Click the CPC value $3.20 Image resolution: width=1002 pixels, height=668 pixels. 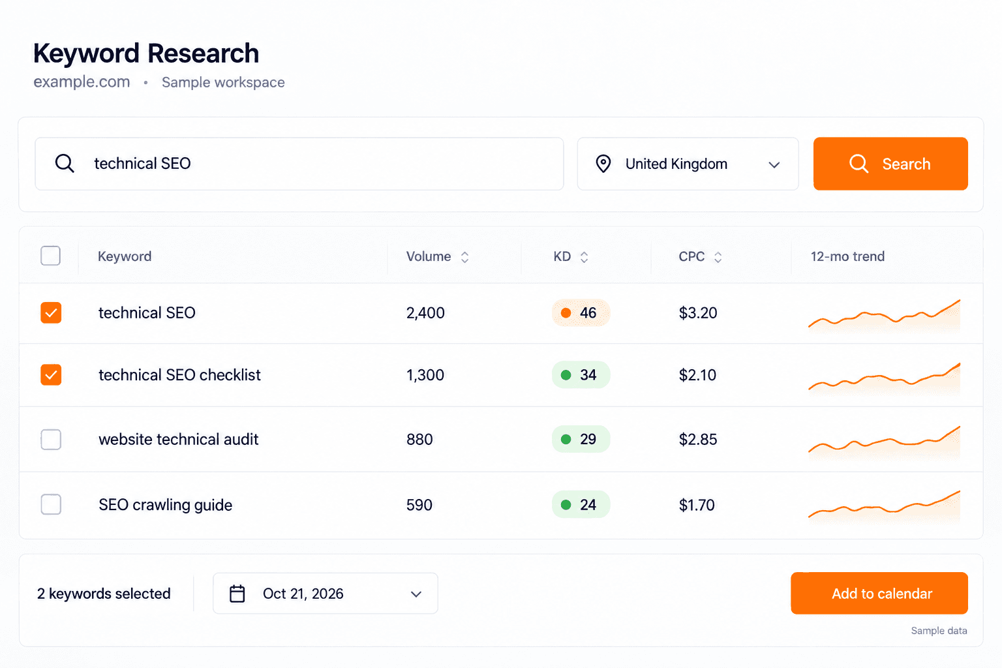point(698,313)
